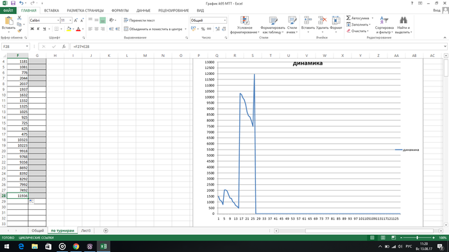Open the Calibri font name dropdown
The image size is (449, 252).
58,20
